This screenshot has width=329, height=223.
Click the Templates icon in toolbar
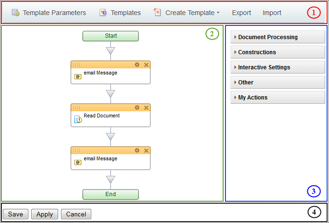(x=103, y=13)
